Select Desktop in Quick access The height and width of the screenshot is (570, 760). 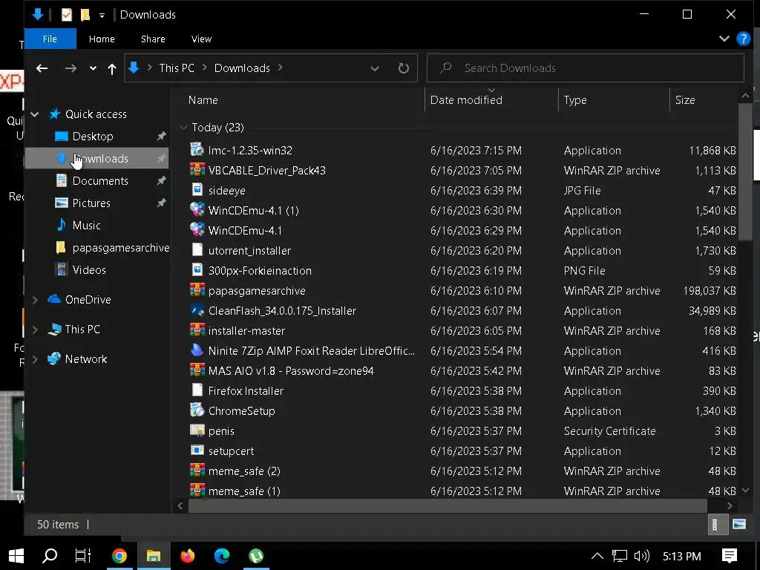pos(93,137)
